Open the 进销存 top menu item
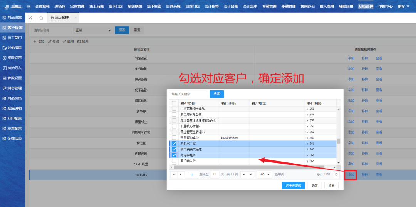Image resolution: width=416 pixels, height=207 pixels. pos(60,7)
